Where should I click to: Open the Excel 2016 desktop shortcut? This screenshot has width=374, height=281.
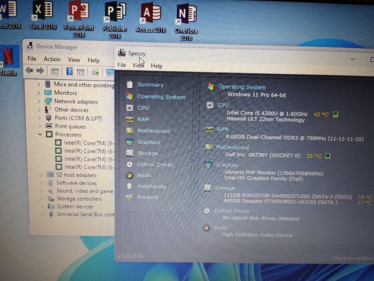point(43,15)
